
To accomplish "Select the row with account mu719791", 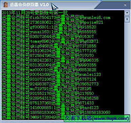I will click(47, 89).
